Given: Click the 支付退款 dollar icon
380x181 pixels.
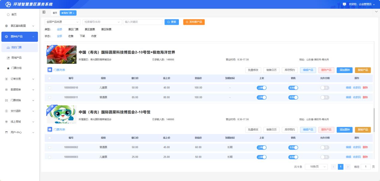Looking at the screenshot, I should click(x=6, y=111).
